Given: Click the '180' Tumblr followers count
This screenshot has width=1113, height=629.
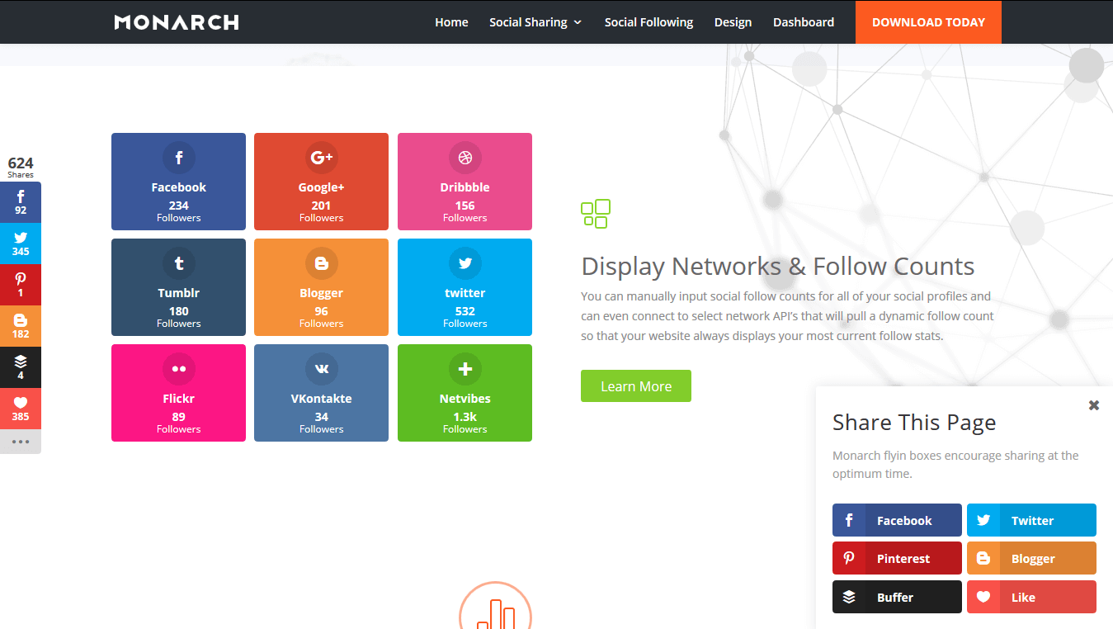Looking at the screenshot, I should pyautogui.click(x=179, y=311).
